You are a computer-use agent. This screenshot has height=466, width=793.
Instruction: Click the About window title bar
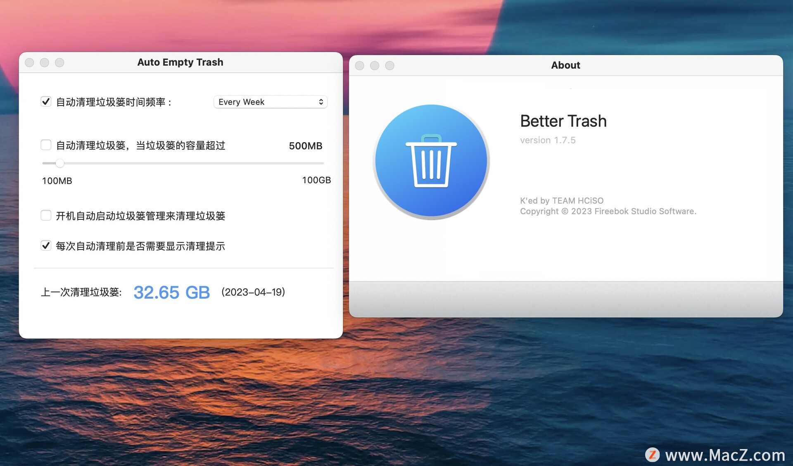[565, 65]
